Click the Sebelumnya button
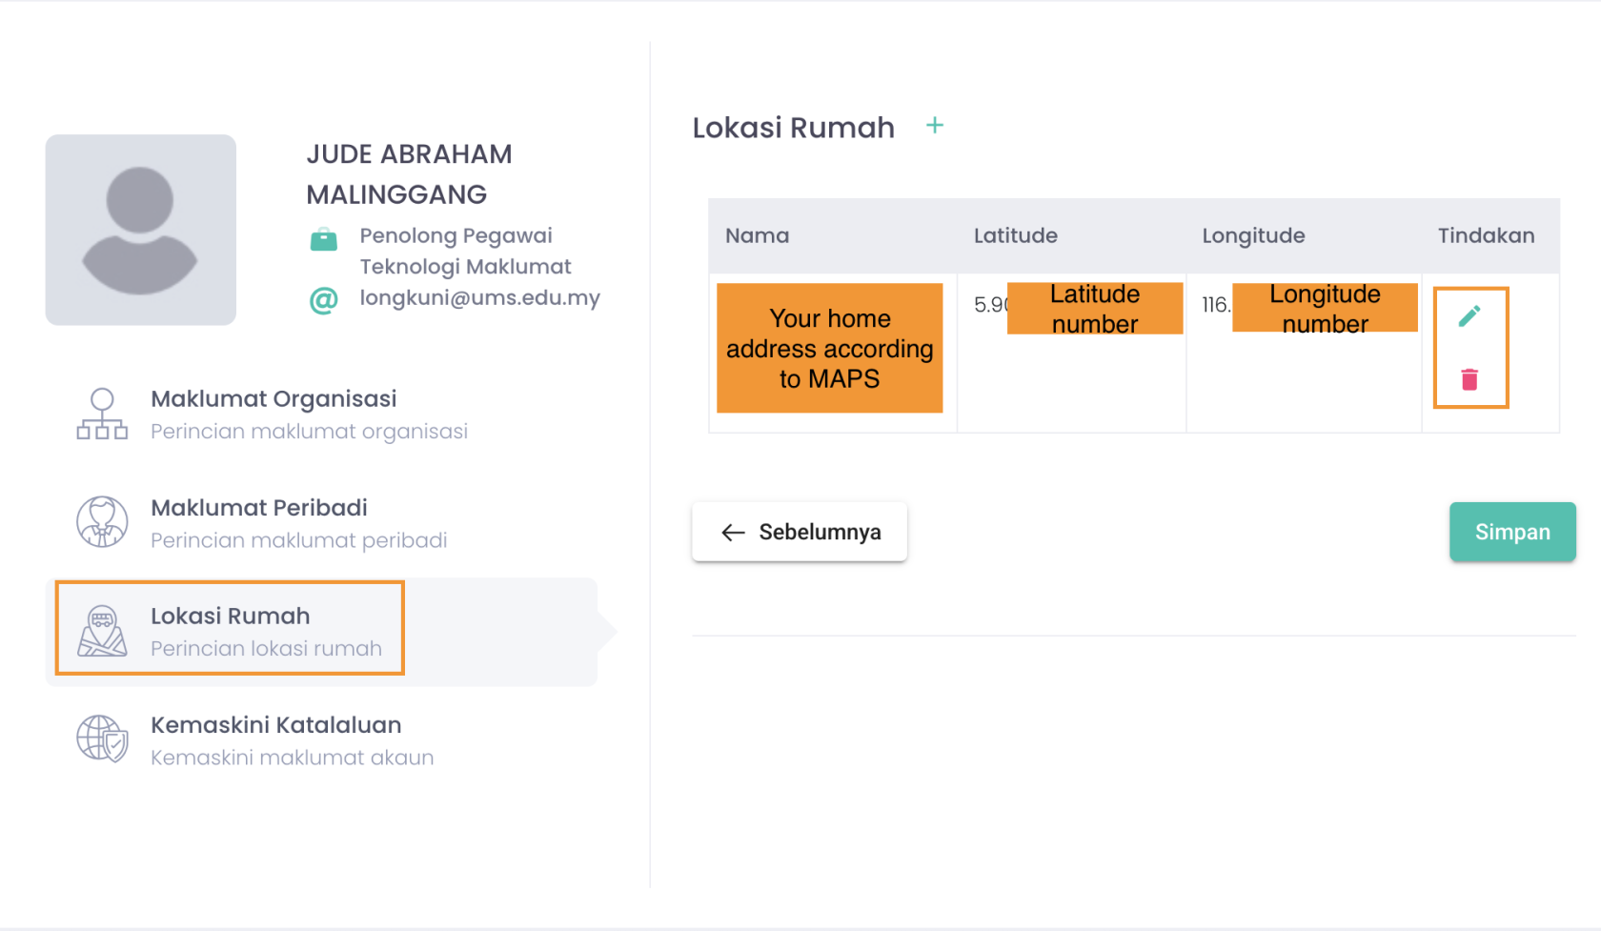Image resolution: width=1601 pixels, height=931 pixels. 799,532
